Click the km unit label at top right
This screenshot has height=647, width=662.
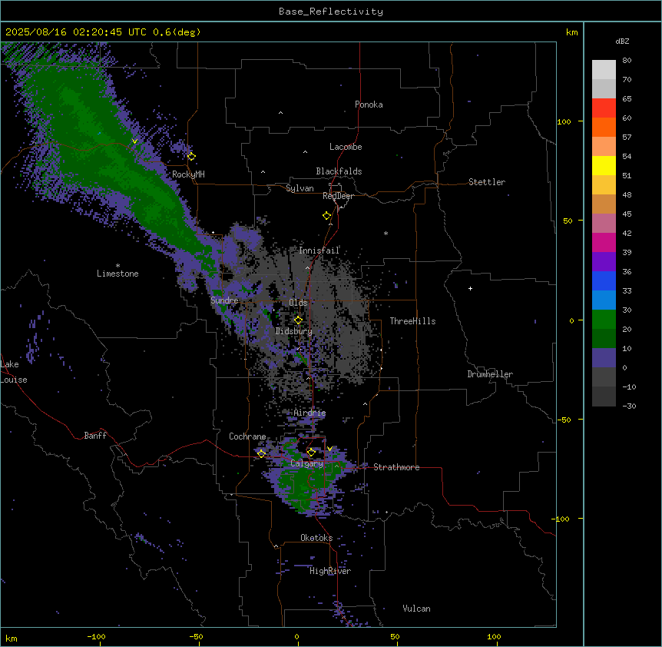click(571, 32)
